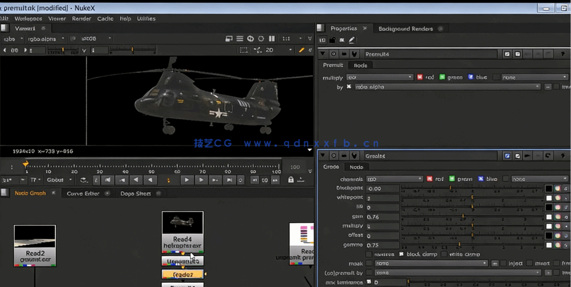Toggle blue channel checkbox in Premult4

470,77
